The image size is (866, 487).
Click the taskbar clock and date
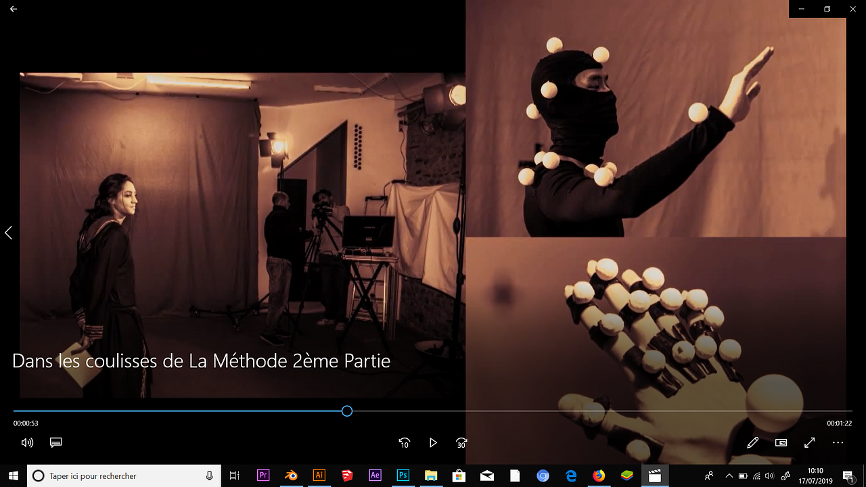click(815, 476)
